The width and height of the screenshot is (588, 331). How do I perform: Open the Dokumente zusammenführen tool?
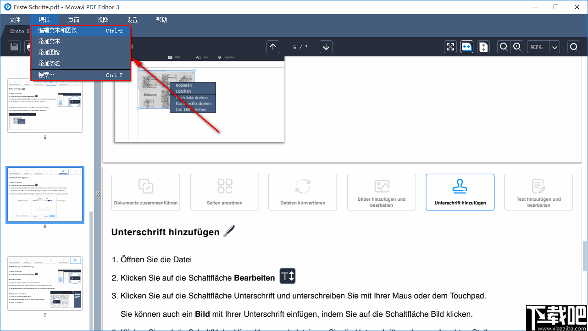(145, 192)
